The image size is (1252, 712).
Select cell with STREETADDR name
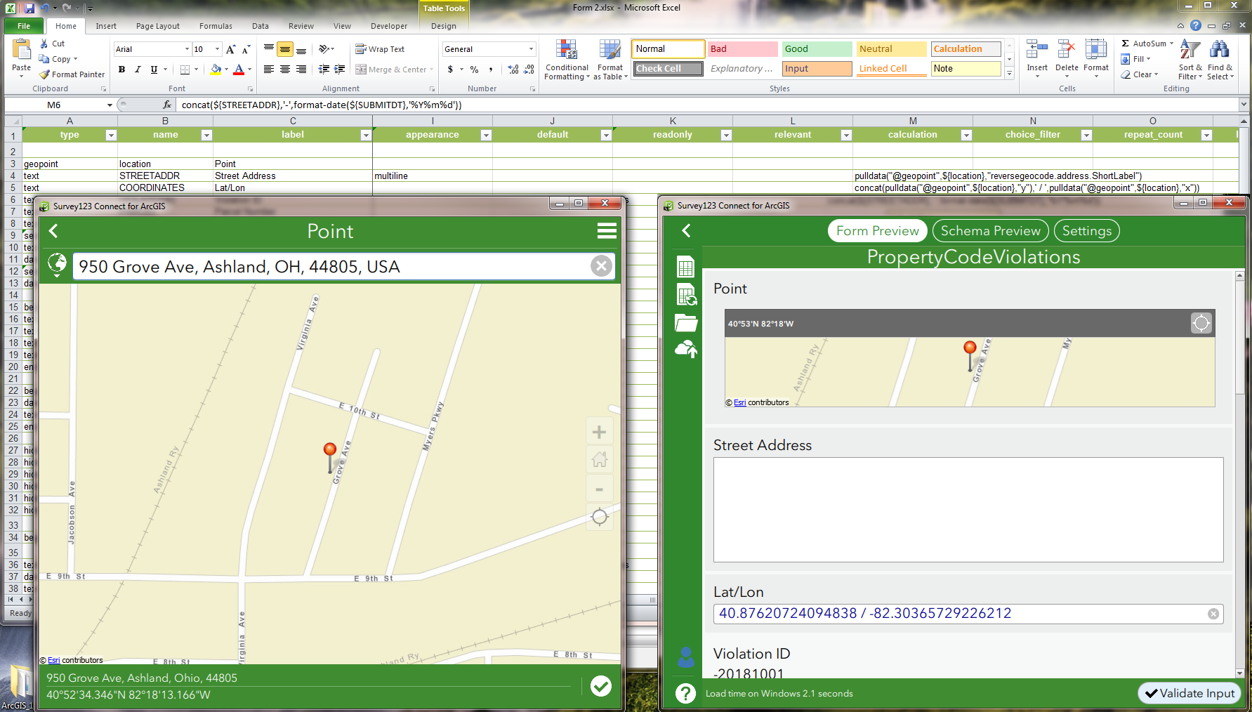(165, 176)
